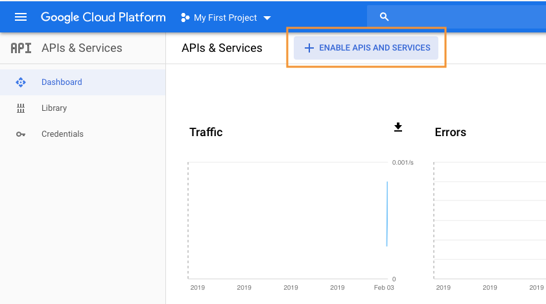Click the project hexagon dots icon
This screenshot has width=546, height=304.
185,18
